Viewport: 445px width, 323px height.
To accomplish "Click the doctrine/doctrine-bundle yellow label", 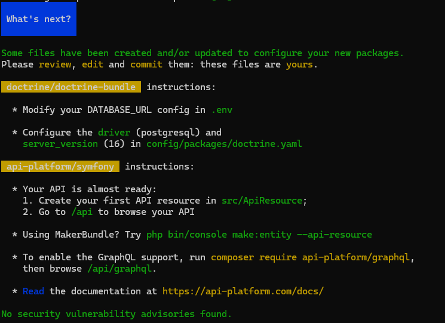I will click(71, 87).
